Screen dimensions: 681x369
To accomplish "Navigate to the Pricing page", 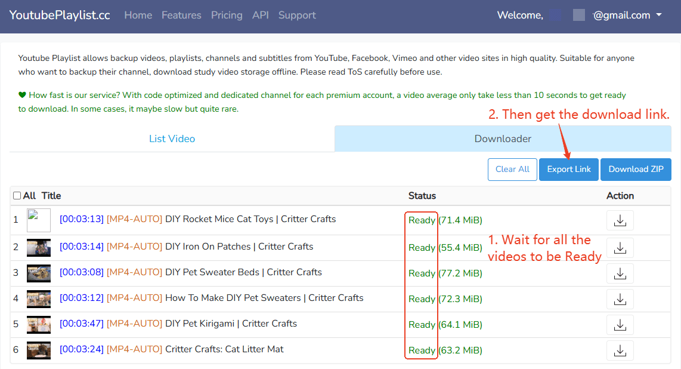I will (227, 16).
